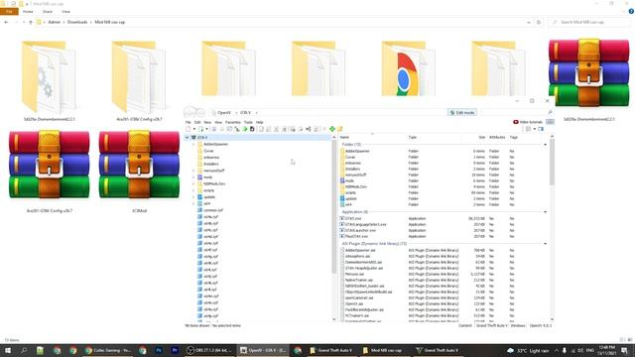Screen dimensions: 635x357
Task: Click the Edit mode button in OpenIV
Action: point(462,112)
